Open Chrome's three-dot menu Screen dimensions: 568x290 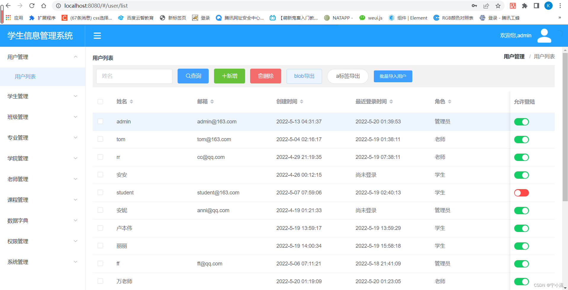coord(560,6)
